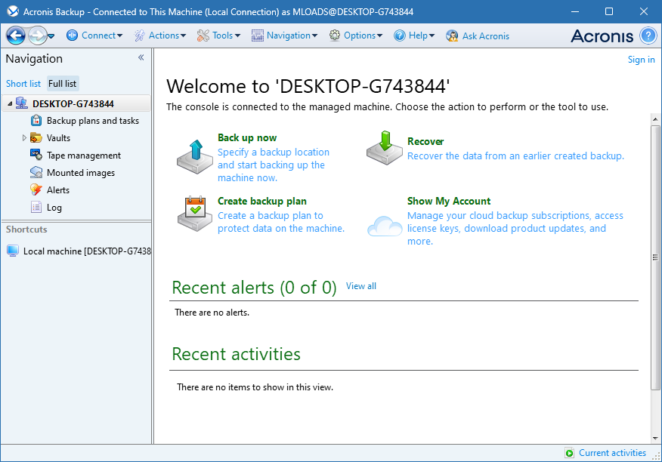662x462 pixels.
Task: Click the Actions toolbar icon
Action: pos(140,36)
